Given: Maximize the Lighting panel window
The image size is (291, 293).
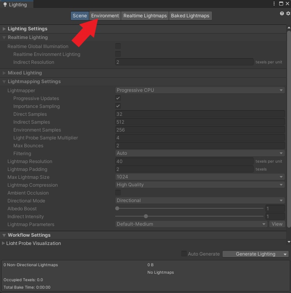Looking at the screenshot, I should click(281, 4).
